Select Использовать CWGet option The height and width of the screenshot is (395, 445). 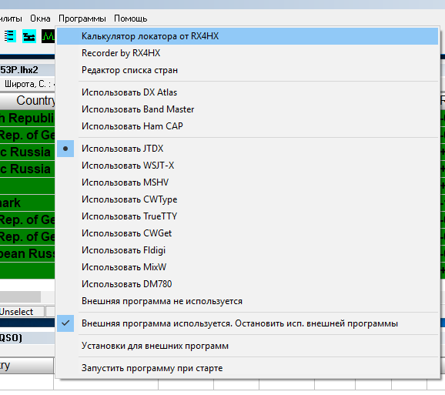pos(247,233)
